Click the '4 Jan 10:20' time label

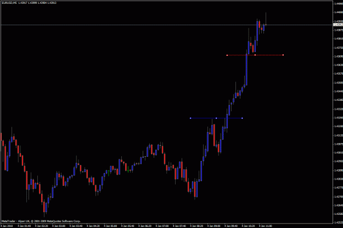pos(249,226)
